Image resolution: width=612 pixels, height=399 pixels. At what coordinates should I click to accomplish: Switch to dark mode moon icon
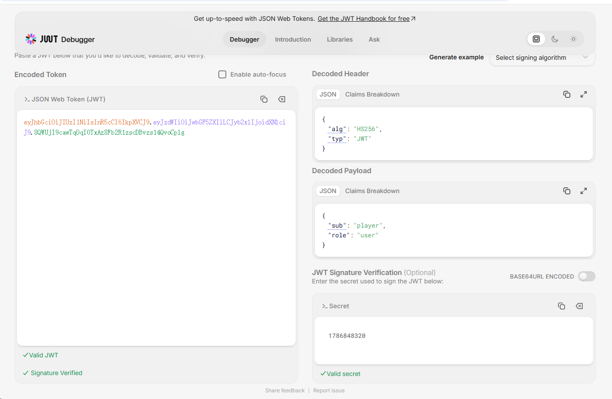[555, 39]
